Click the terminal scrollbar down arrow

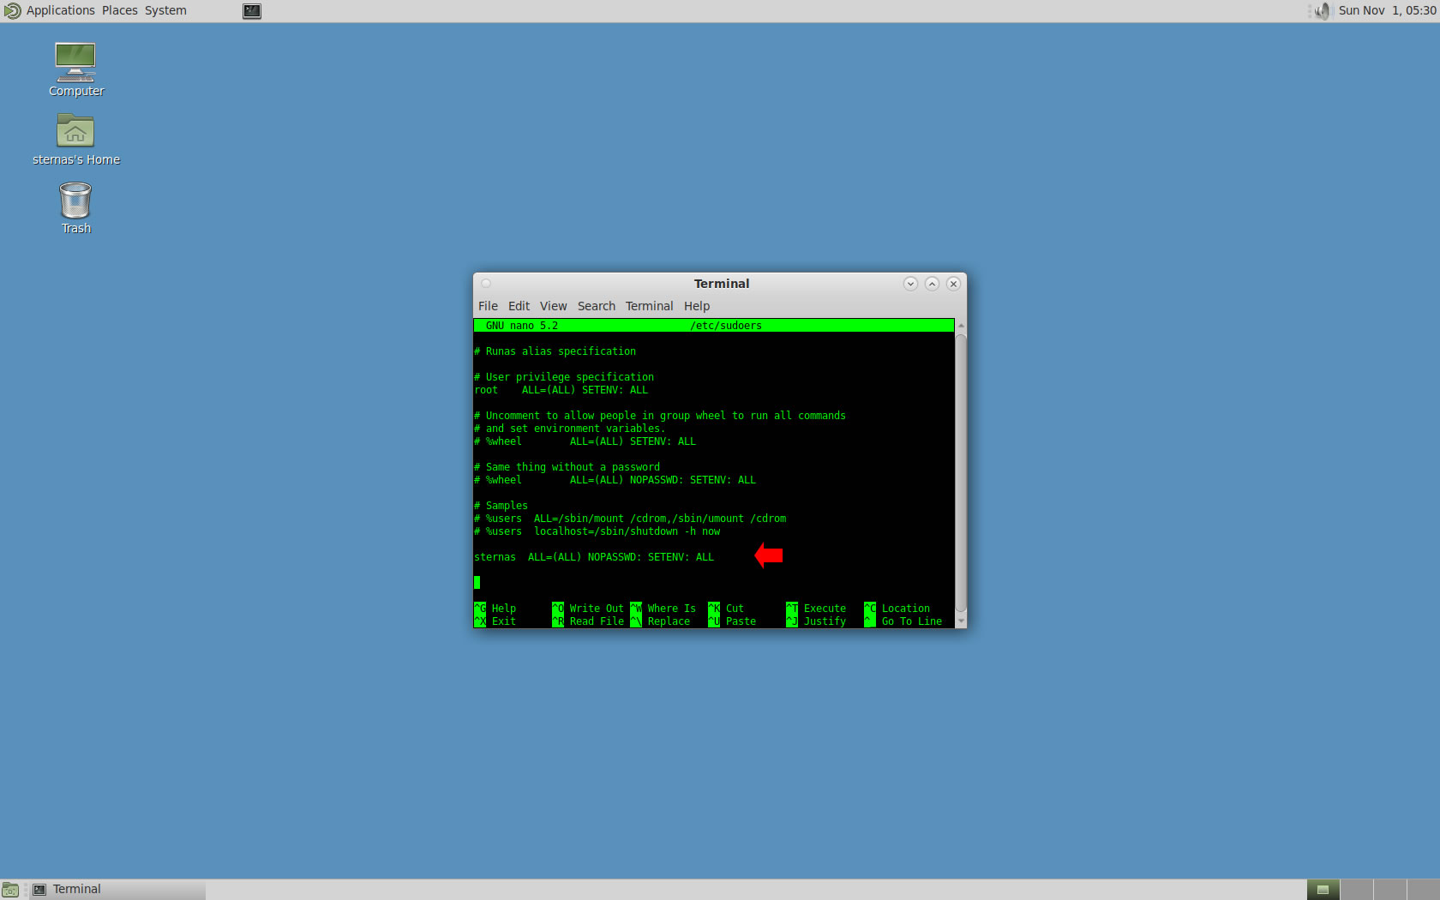pos(961,621)
